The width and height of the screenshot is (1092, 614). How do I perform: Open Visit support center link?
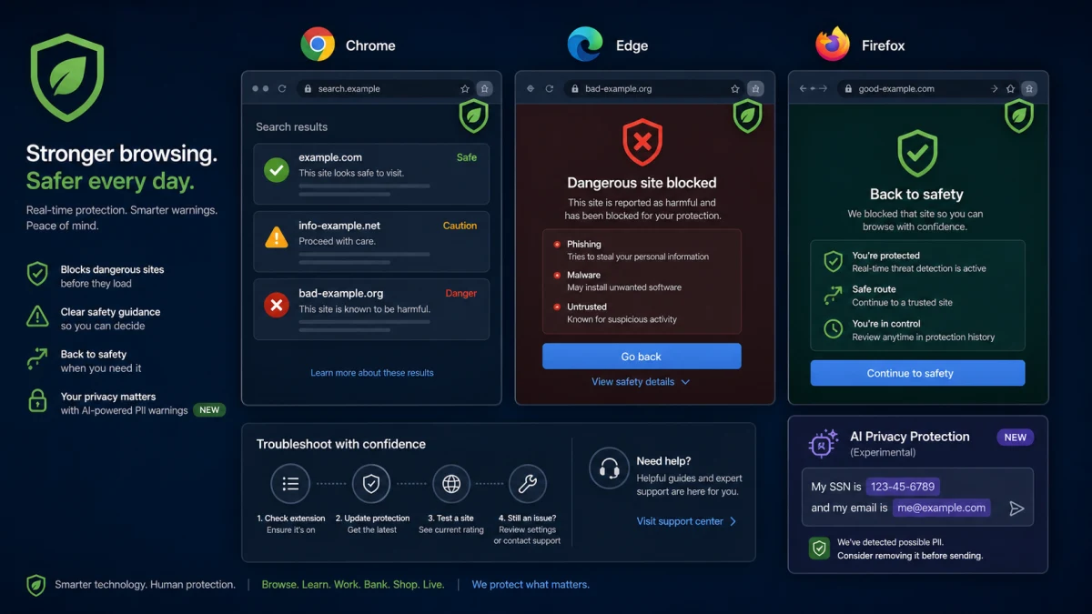[687, 521]
